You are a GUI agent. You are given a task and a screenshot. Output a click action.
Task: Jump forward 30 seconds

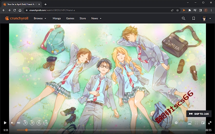click(x=39, y=123)
